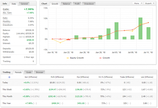Click the Daily label
This screenshot has height=108, width=158.
[x=5, y=18]
